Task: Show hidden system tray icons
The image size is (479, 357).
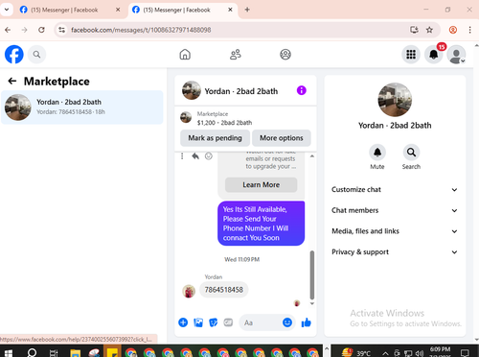Action: pos(385,353)
